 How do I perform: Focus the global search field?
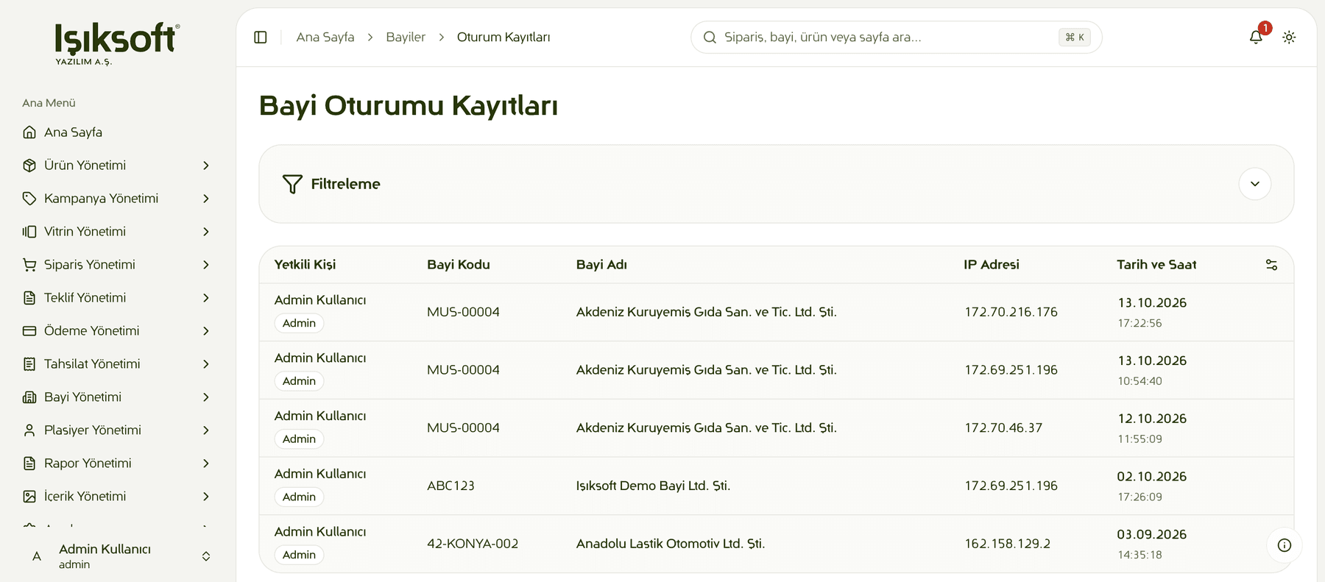[896, 38]
